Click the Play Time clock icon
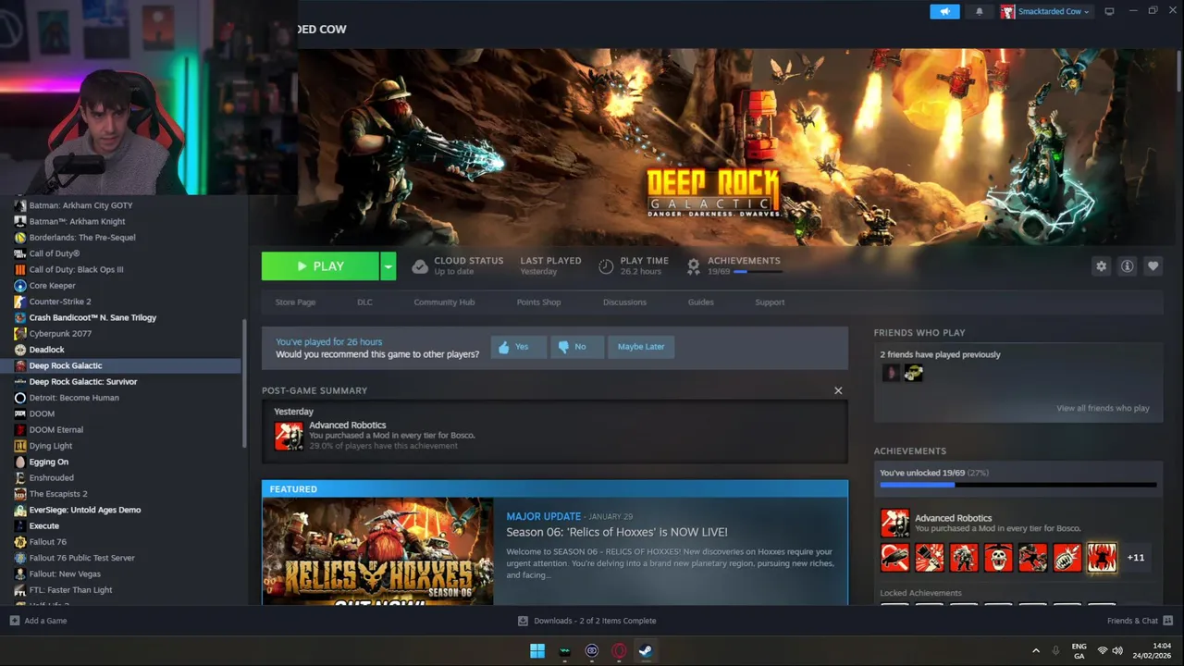The height and width of the screenshot is (666, 1184). (x=606, y=266)
